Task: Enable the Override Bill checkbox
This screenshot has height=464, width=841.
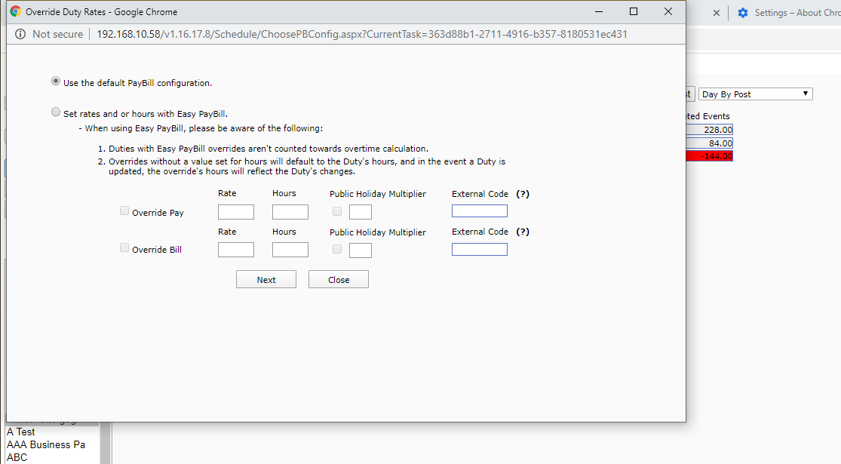Action: (124, 248)
